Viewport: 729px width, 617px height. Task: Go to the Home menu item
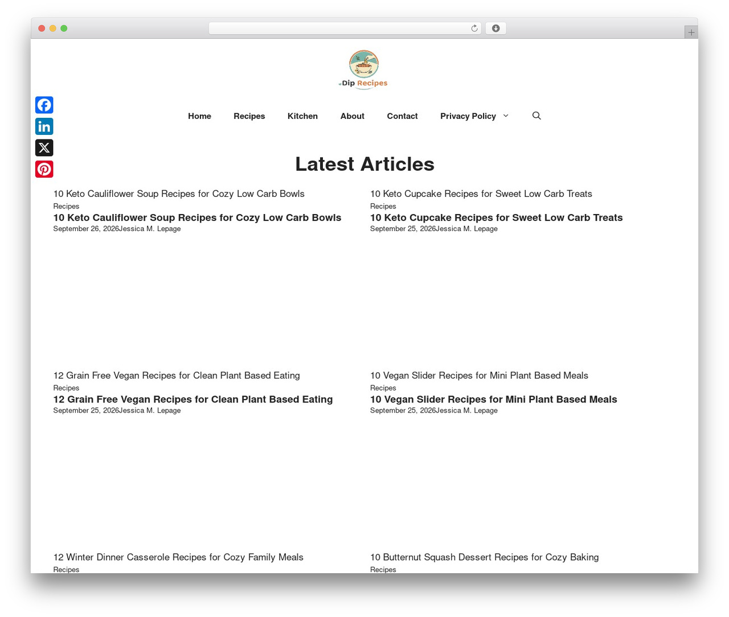pyautogui.click(x=199, y=116)
